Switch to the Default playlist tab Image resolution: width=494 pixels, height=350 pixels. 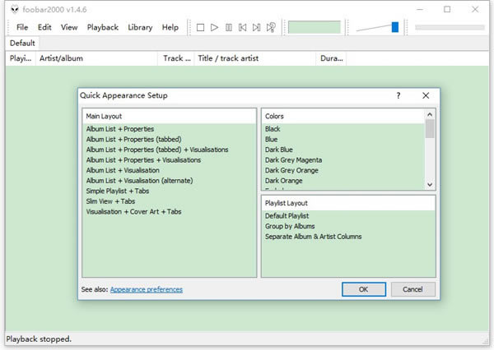(22, 43)
